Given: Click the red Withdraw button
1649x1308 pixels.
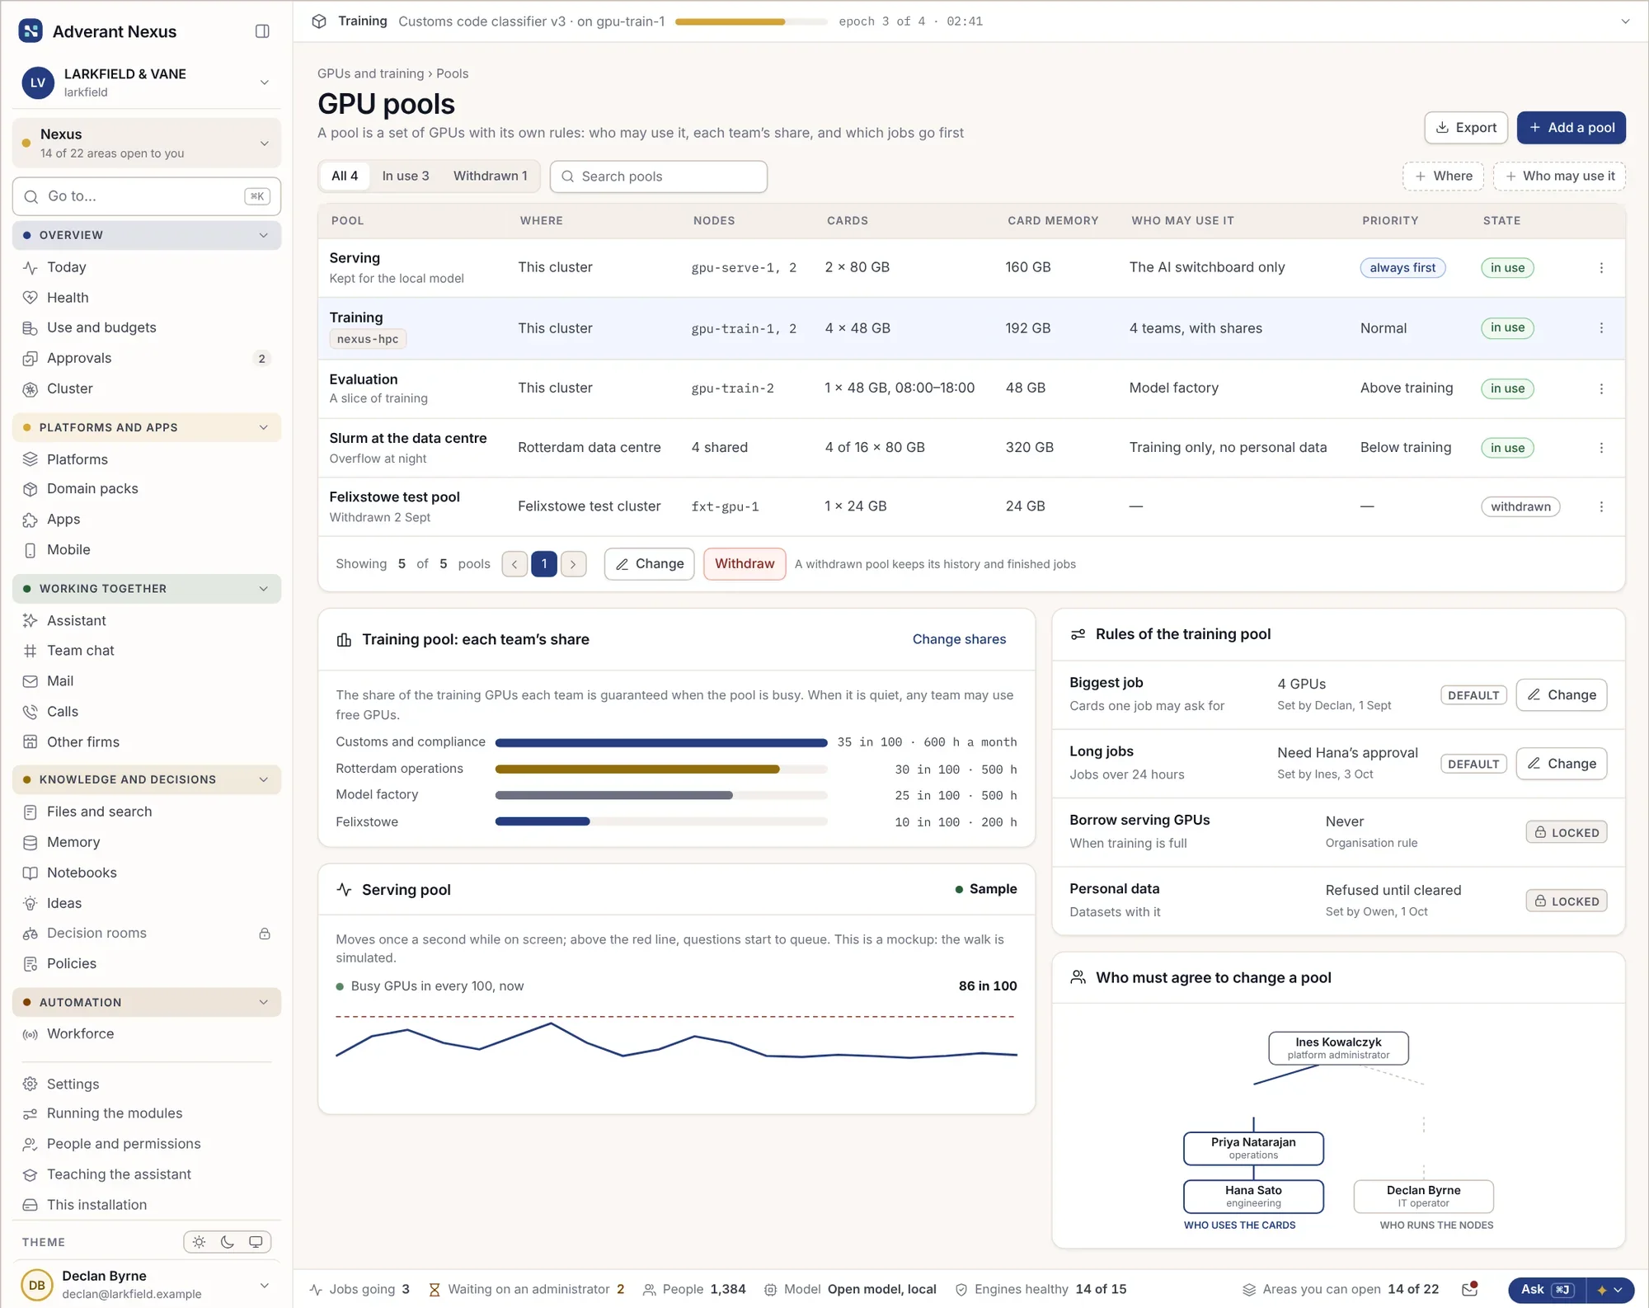Looking at the screenshot, I should click(745, 564).
